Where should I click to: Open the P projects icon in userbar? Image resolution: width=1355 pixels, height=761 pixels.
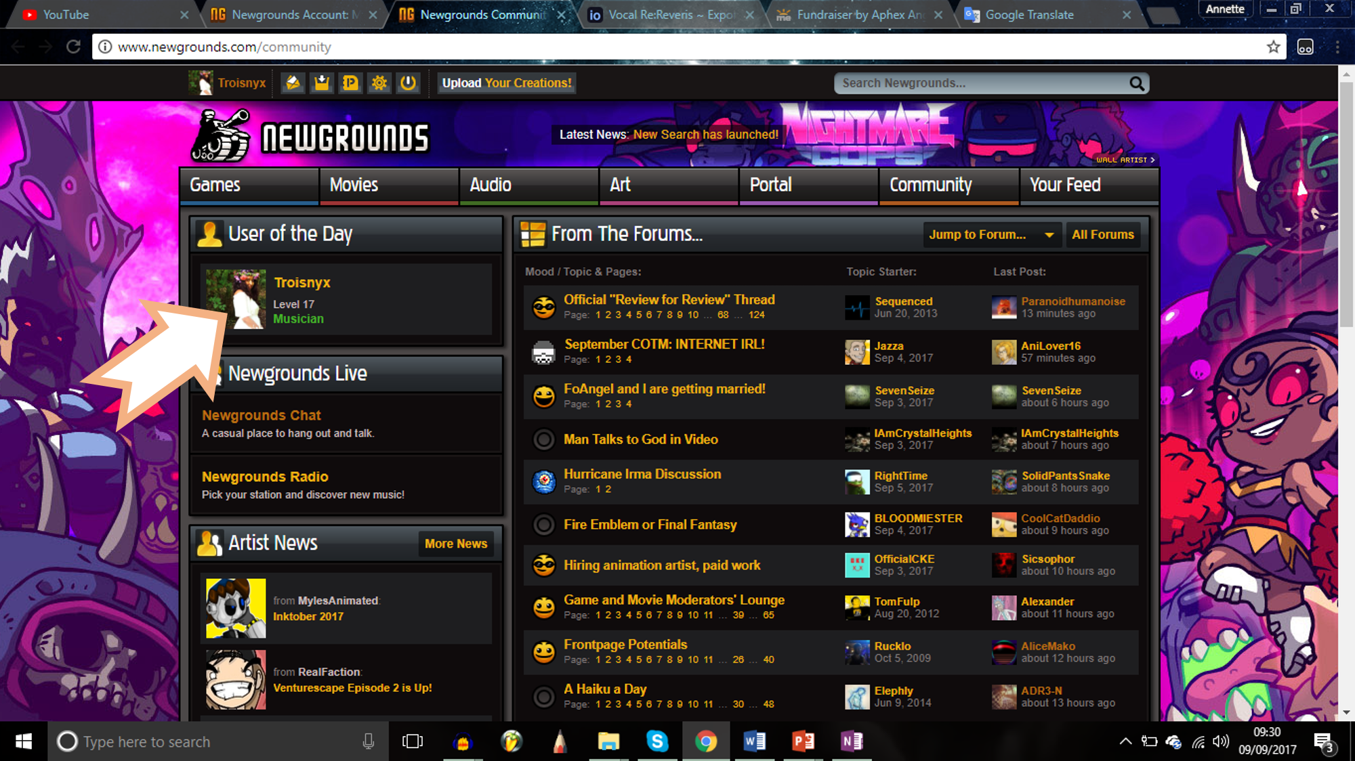coord(351,83)
